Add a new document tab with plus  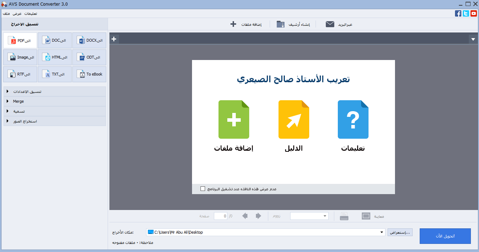click(x=114, y=39)
